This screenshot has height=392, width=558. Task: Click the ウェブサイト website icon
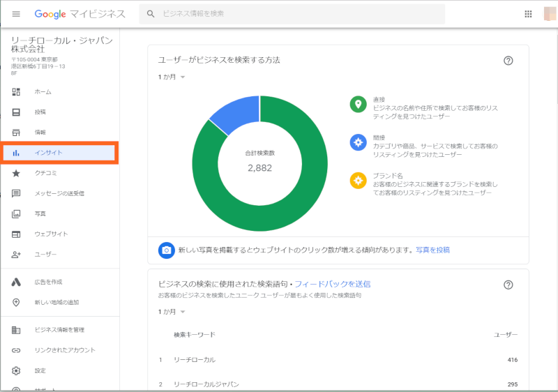tap(16, 234)
